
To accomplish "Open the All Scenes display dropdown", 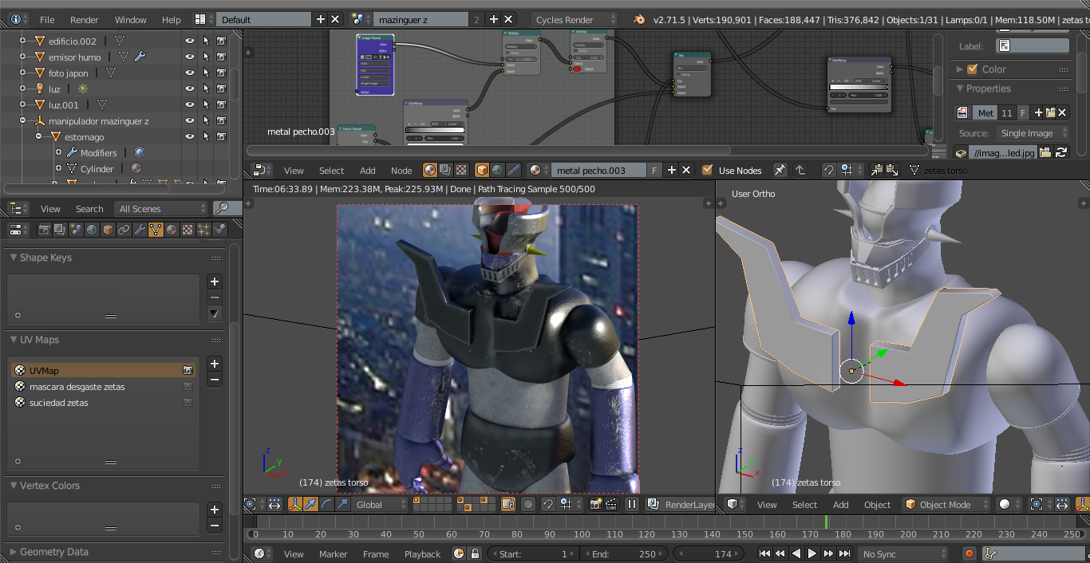I will coord(162,209).
